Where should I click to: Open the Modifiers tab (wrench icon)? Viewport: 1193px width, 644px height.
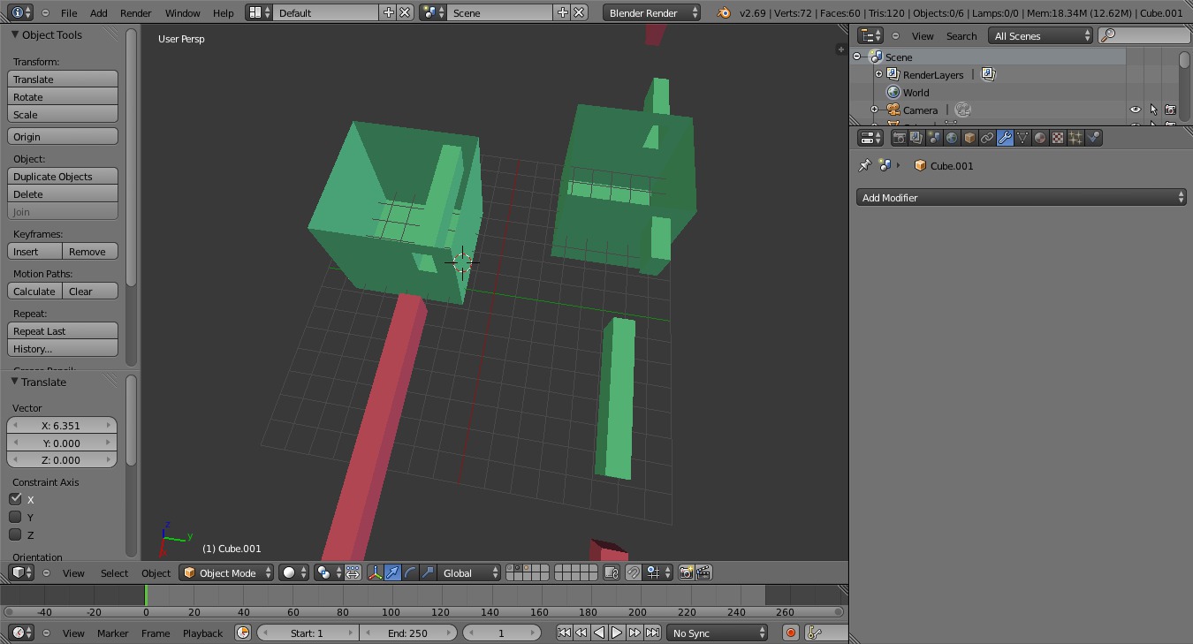pyautogui.click(x=1005, y=138)
